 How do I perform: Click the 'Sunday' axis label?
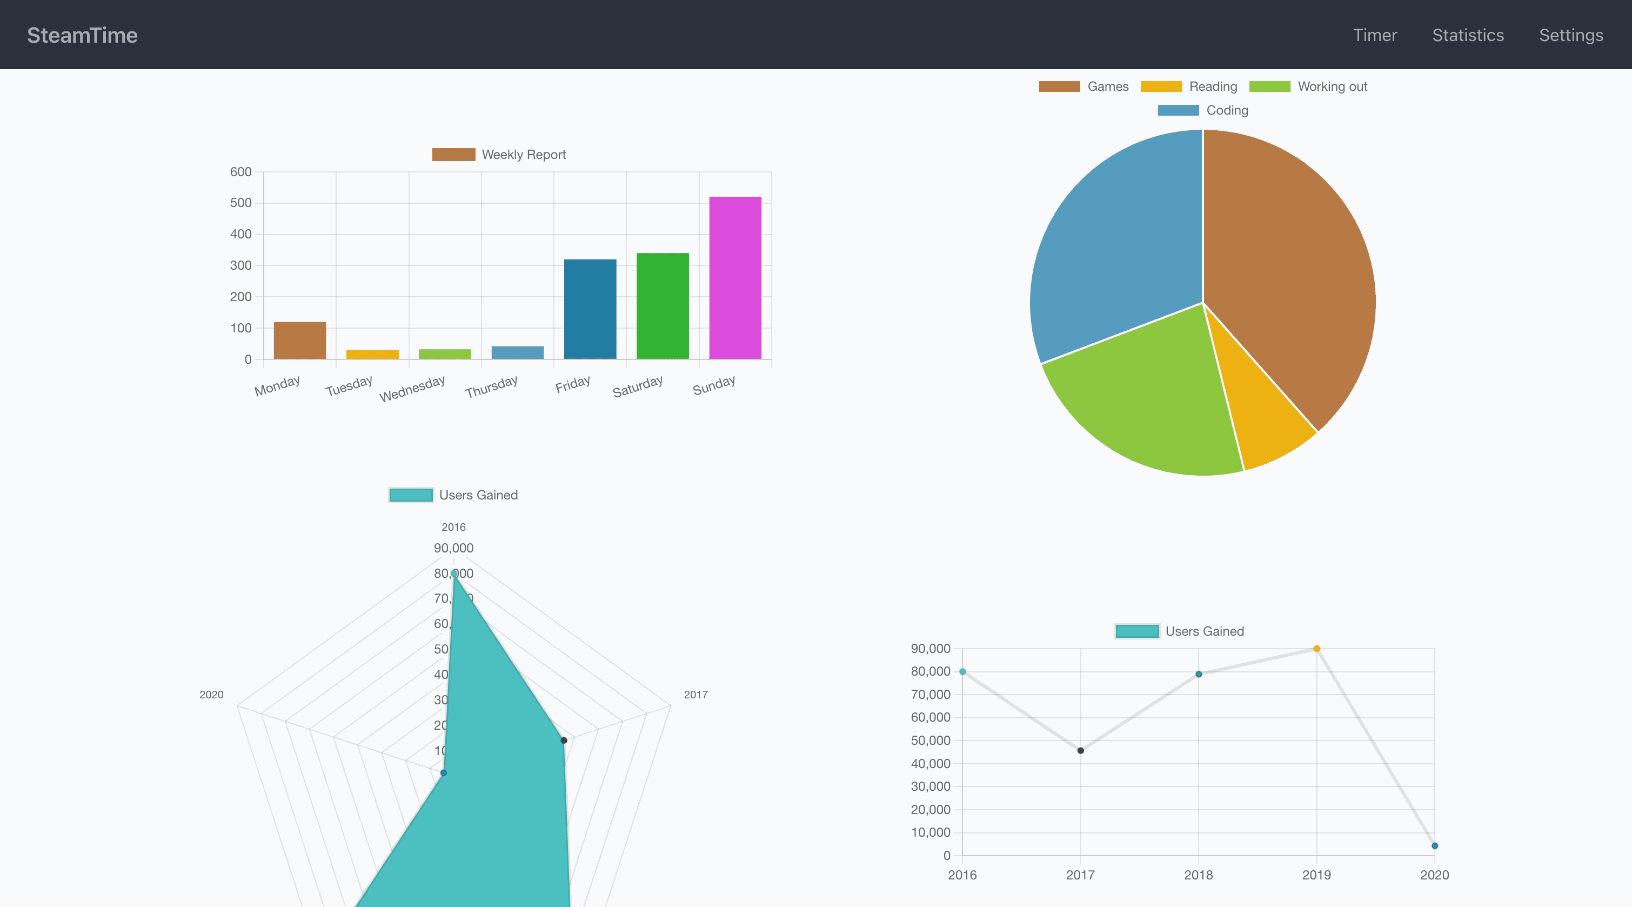coord(714,385)
